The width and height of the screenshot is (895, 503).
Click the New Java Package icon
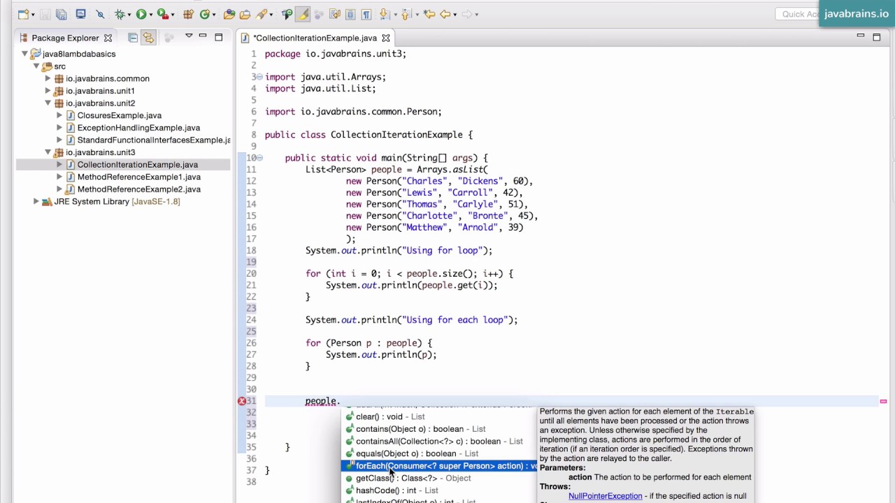click(x=188, y=14)
